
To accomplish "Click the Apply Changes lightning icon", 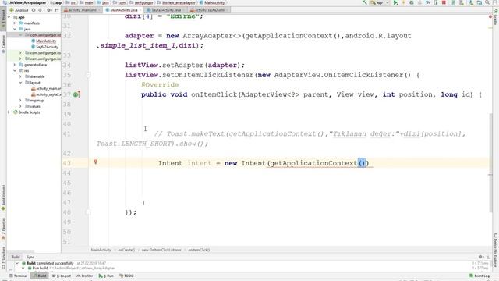I will pyautogui.click(x=404, y=2).
